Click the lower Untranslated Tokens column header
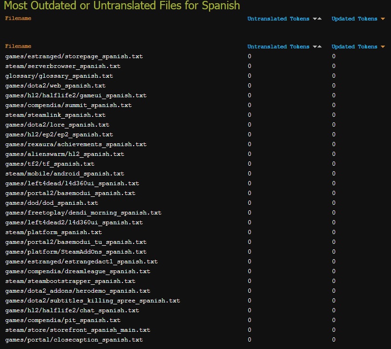The image size is (391, 349). point(278,47)
